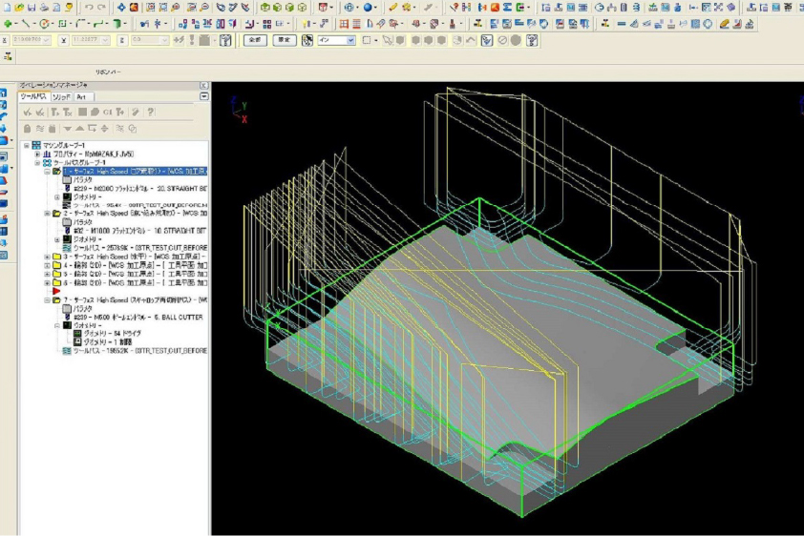Click the Undo arrow icon
Screen dimensions: 804x536
[89, 7]
